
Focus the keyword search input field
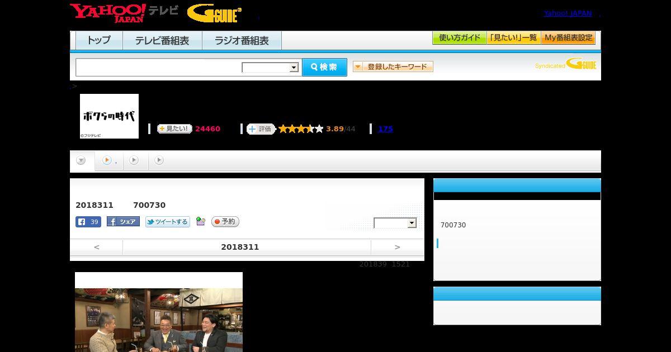[158, 67]
